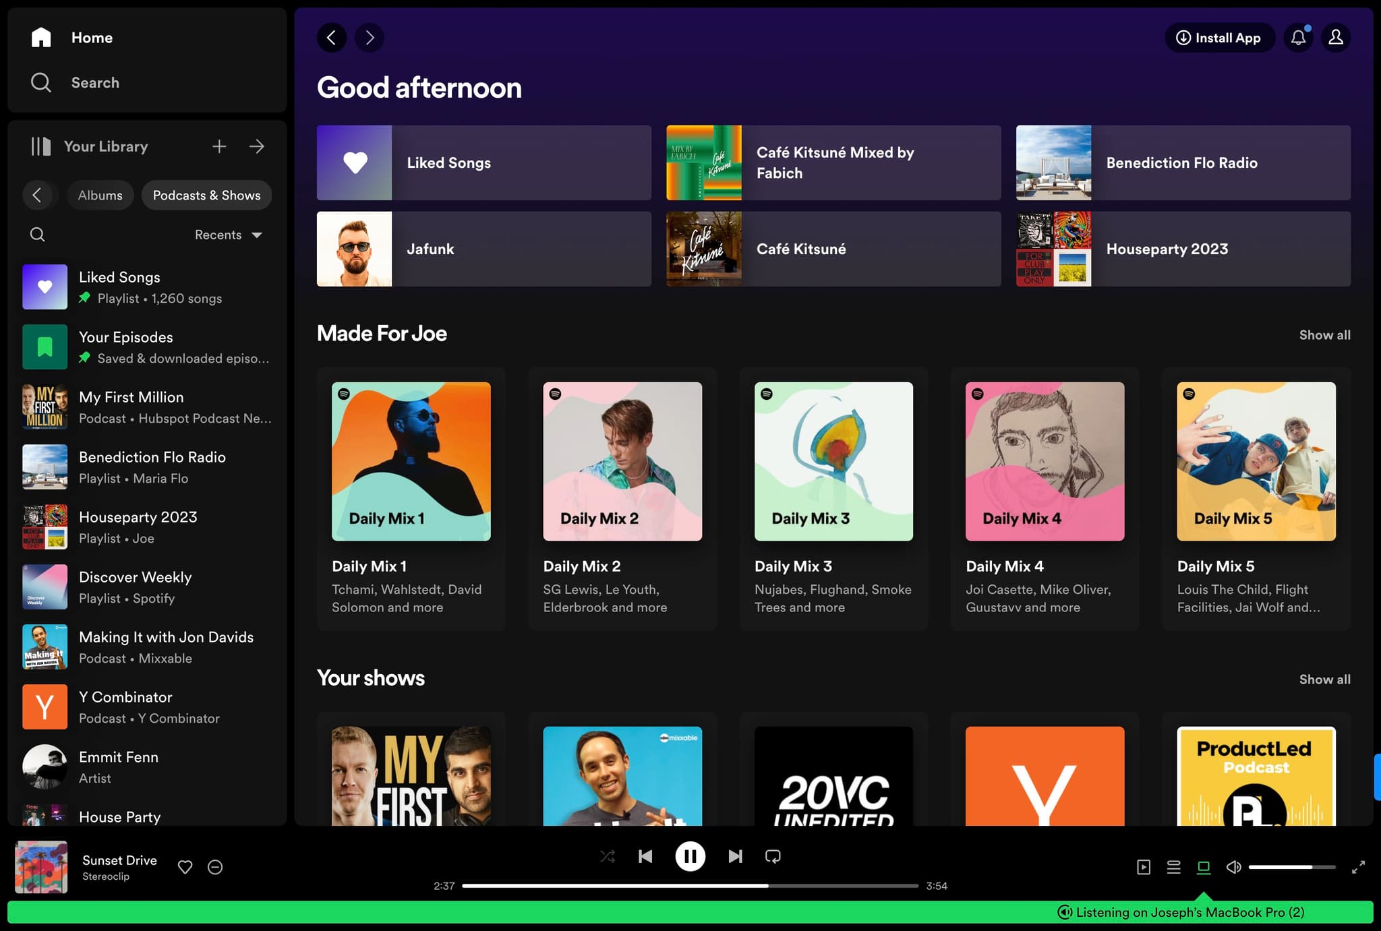Enable shuffle playback
This screenshot has height=931, width=1381.
(x=608, y=855)
